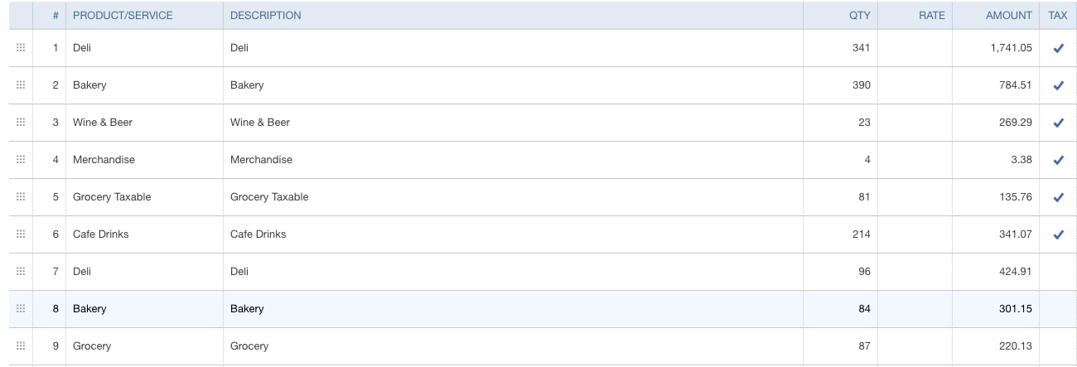Viewport: 1077px width, 367px height.
Task: Click the drag handle on Merchandise row
Action: tap(21, 160)
